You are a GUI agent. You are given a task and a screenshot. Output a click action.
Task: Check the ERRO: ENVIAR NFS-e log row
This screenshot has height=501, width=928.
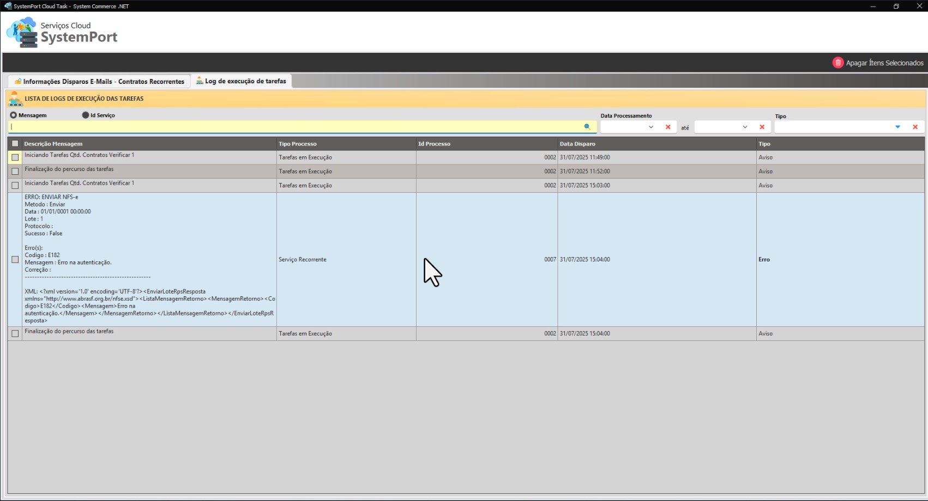point(15,260)
